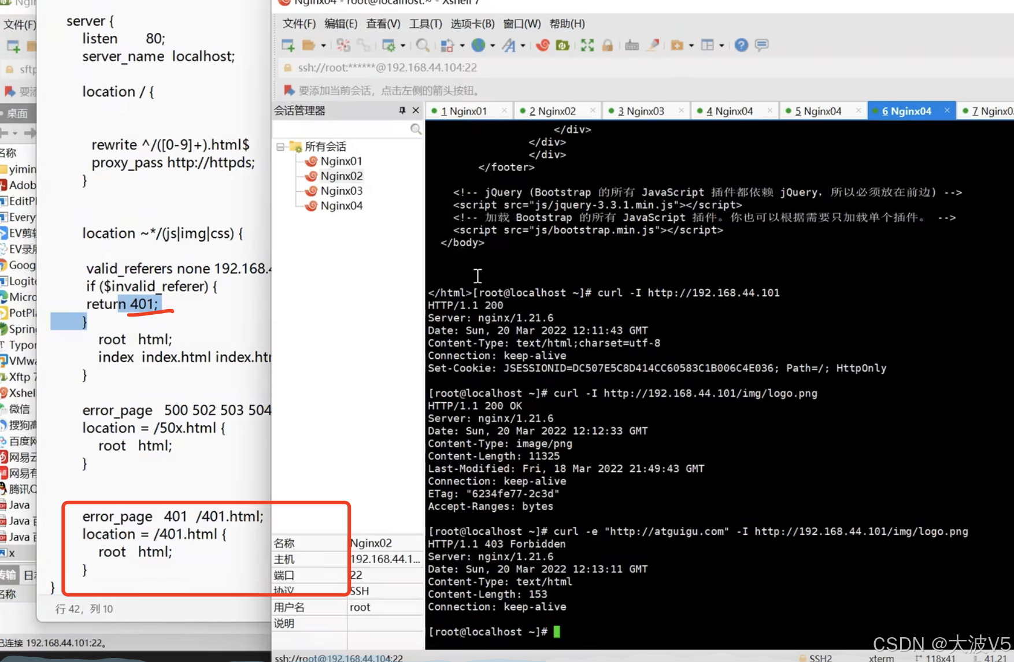This screenshot has height=662, width=1014.
Task: Collapse the 所有会话 tree node
Action: point(280,147)
